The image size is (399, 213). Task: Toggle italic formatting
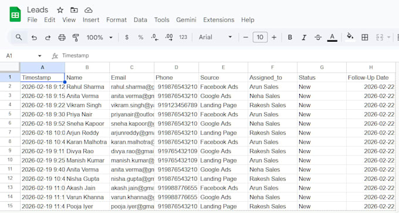[304, 38]
